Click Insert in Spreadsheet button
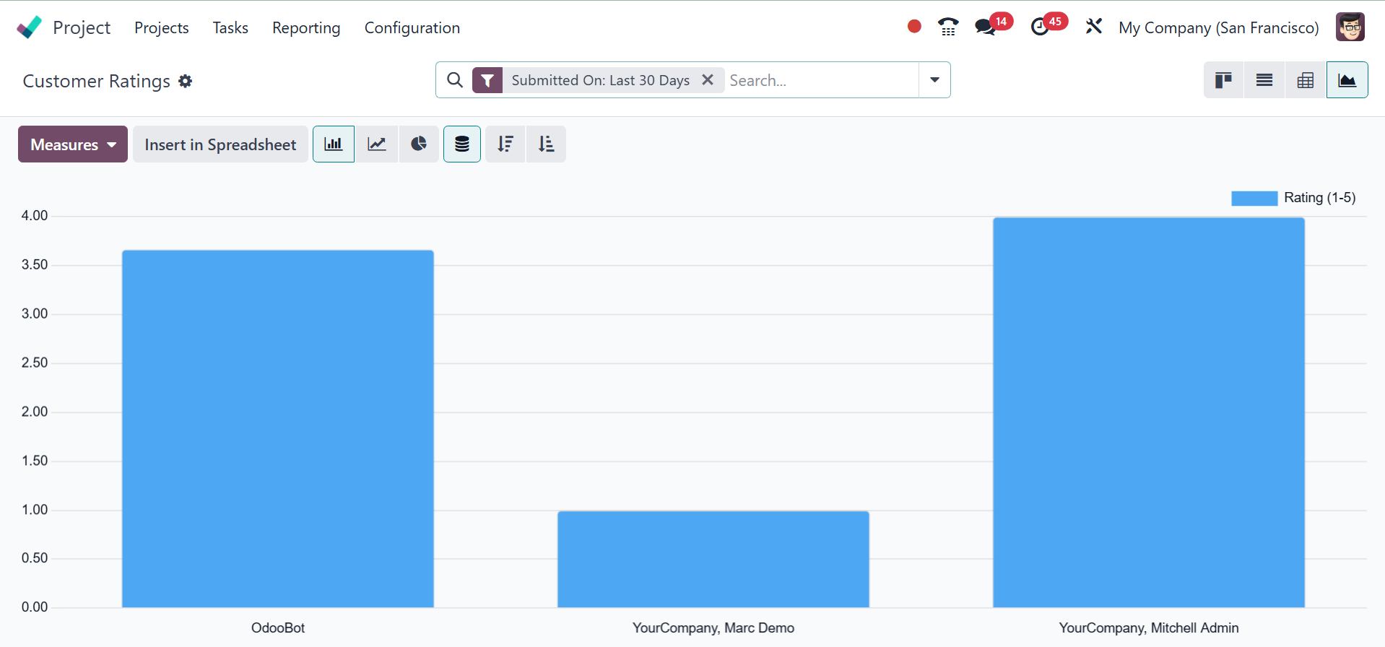The image size is (1385, 647). [x=220, y=144]
